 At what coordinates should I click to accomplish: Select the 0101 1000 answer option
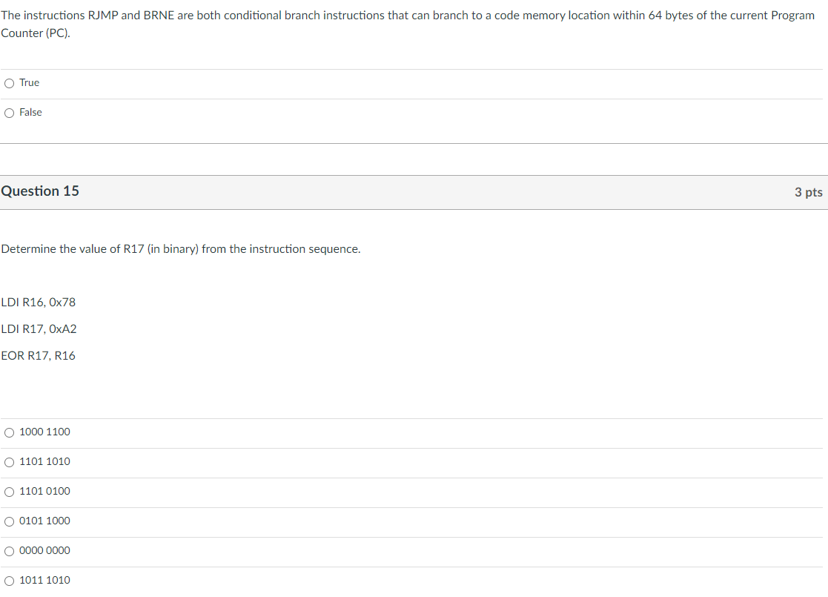point(7,521)
